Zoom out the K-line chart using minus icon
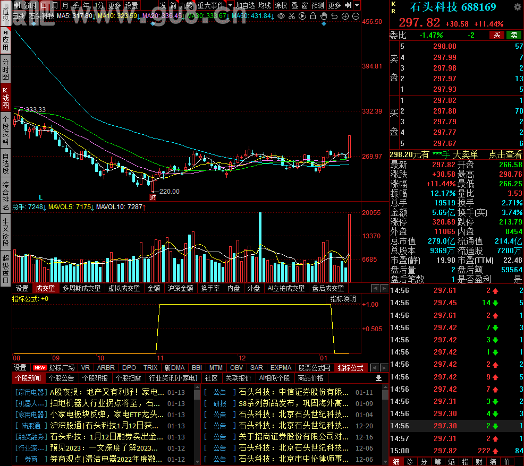This screenshot has width=524, height=466. [x=356, y=16]
